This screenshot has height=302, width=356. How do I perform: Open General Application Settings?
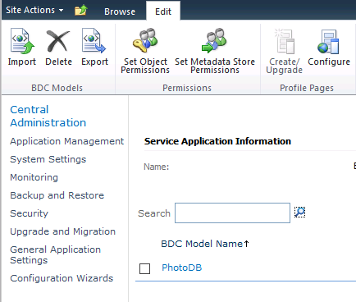(56, 254)
